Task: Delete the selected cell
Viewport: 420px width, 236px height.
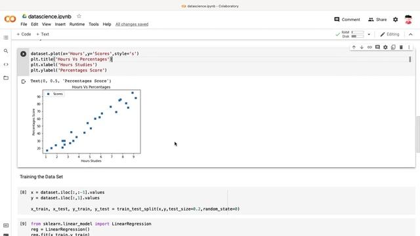Action: 401,47
